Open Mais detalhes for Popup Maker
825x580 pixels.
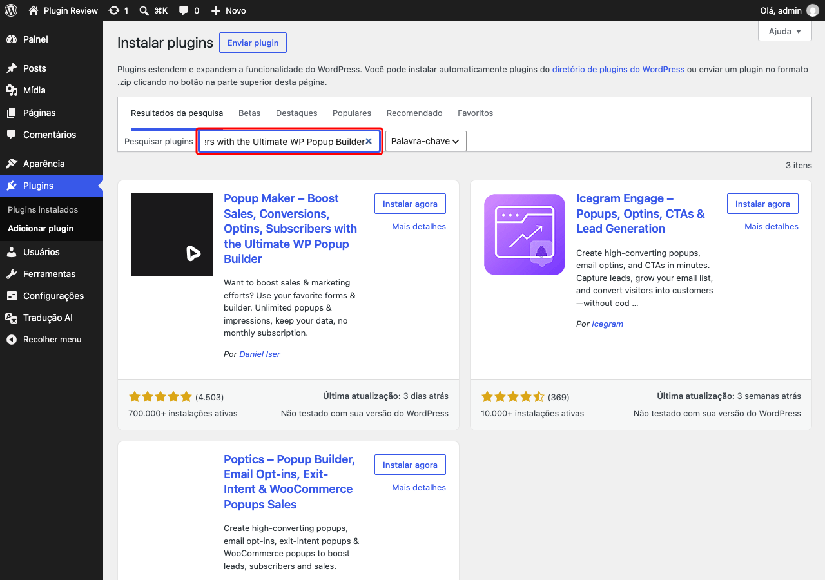[x=419, y=227]
